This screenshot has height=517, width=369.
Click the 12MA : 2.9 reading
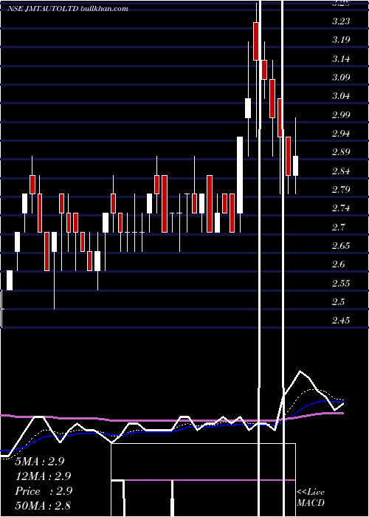click(x=43, y=476)
